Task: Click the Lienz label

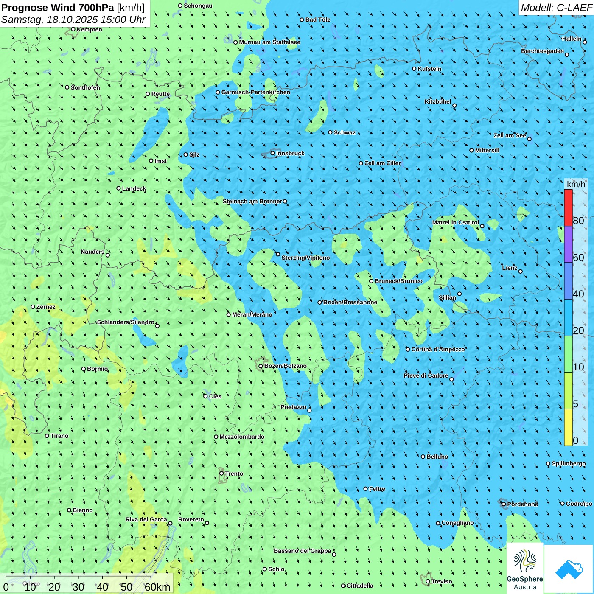Action: click(x=510, y=268)
